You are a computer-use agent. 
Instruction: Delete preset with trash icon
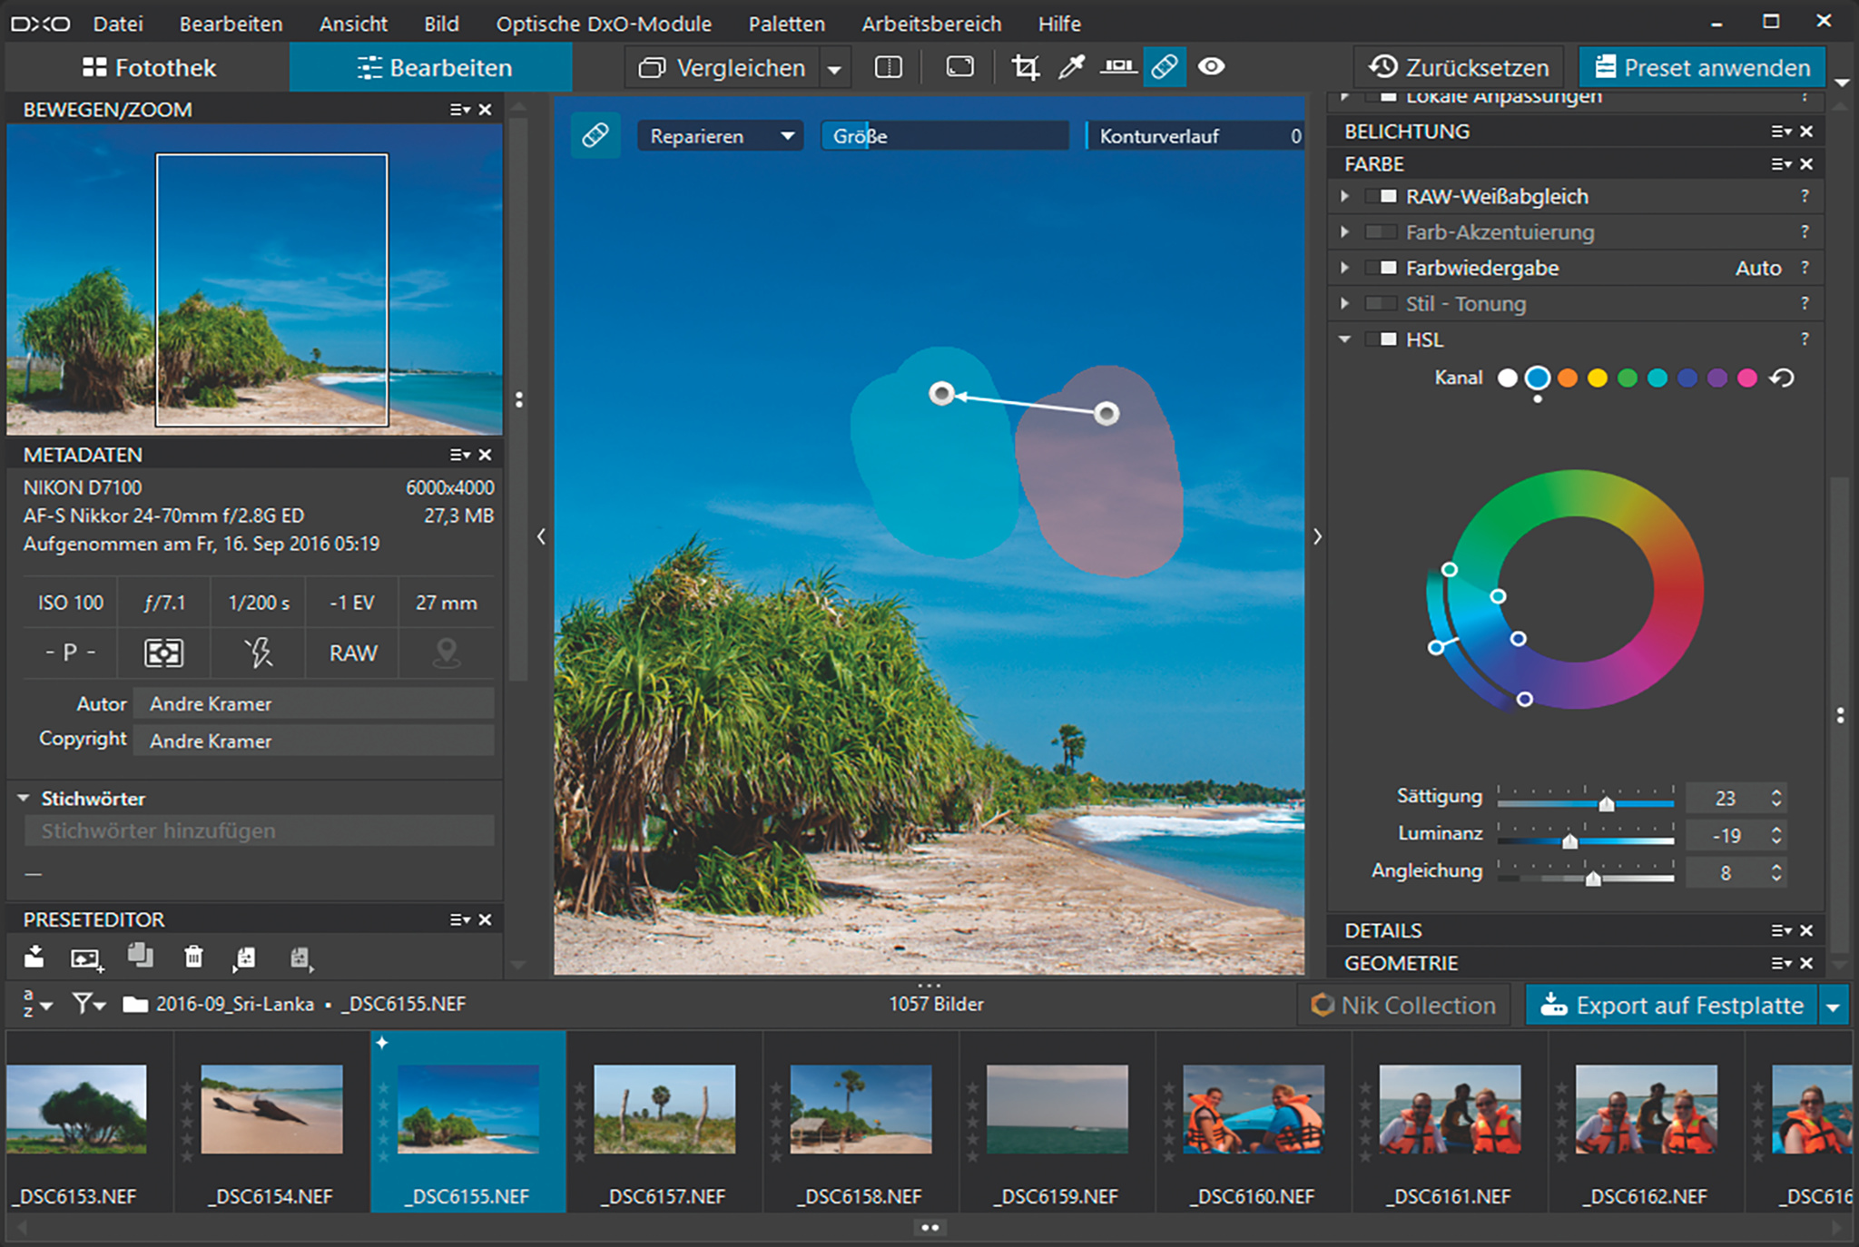193,957
